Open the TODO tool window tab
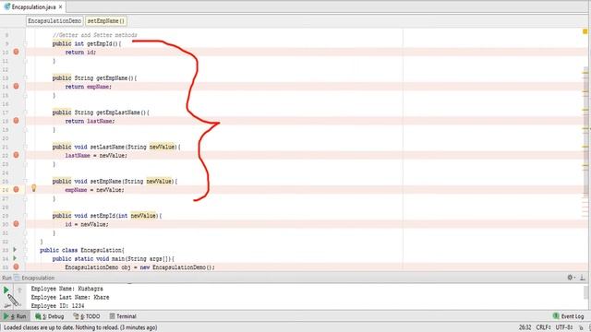Image resolution: width=591 pixels, height=332 pixels. point(87,316)
